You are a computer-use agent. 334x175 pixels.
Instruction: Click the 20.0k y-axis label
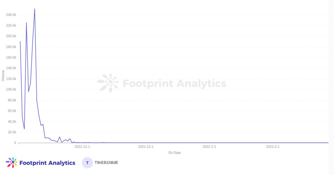(12, 132)
